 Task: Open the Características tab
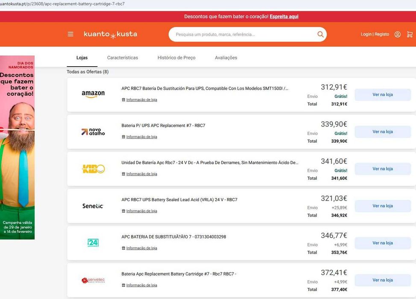tap(123, 58)
